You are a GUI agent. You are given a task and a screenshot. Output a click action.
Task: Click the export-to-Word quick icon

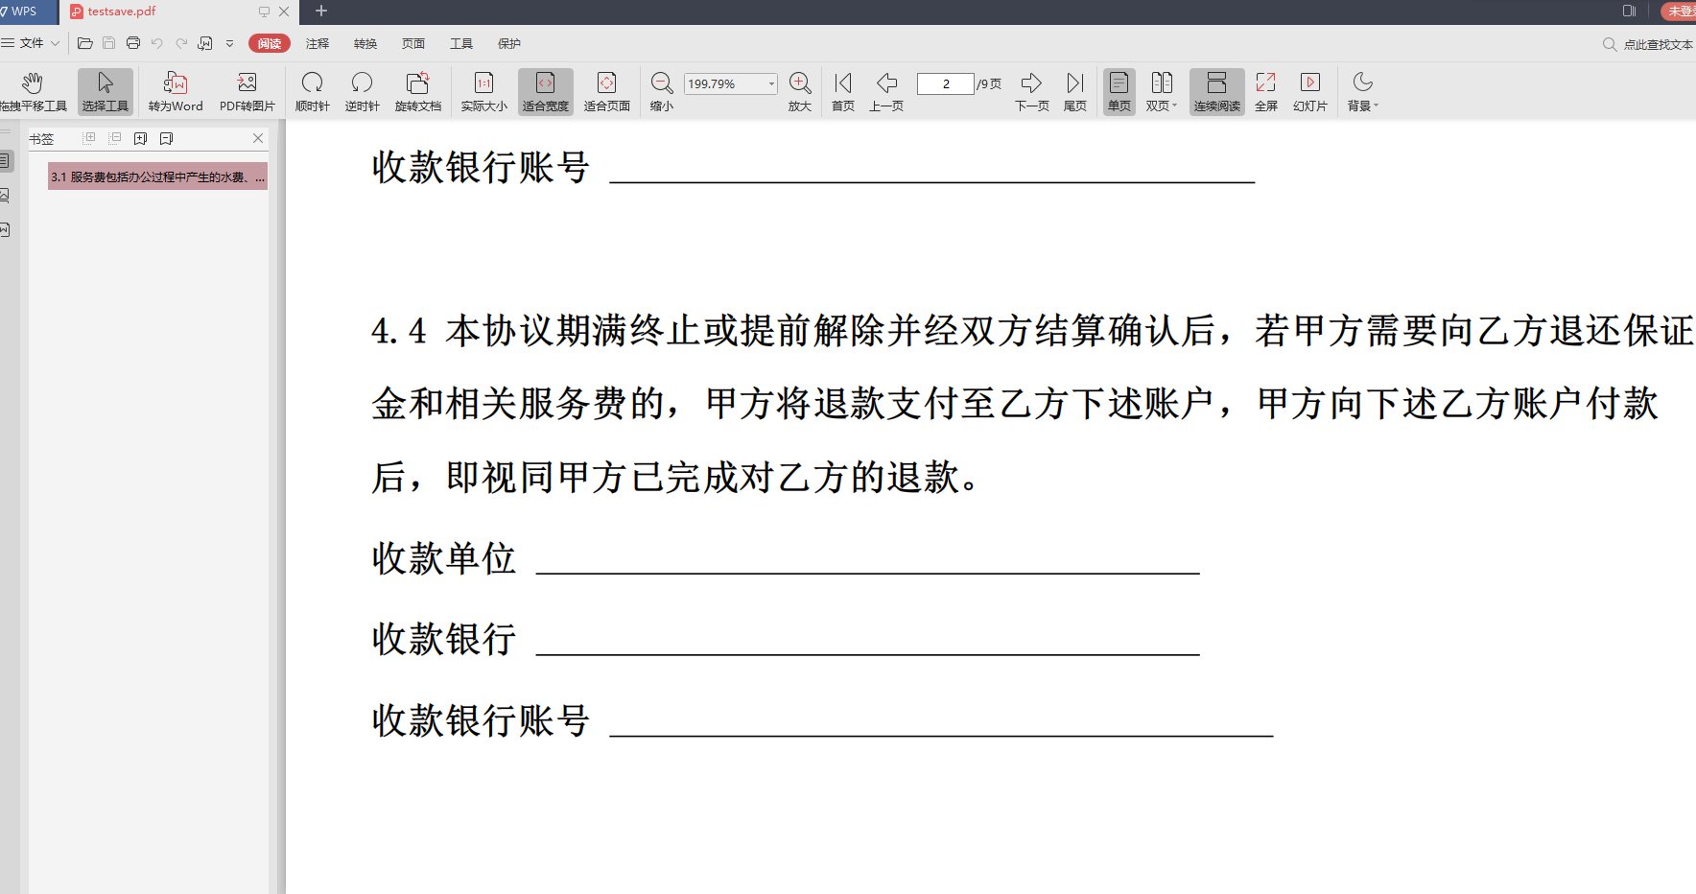[x=205, y=43]
